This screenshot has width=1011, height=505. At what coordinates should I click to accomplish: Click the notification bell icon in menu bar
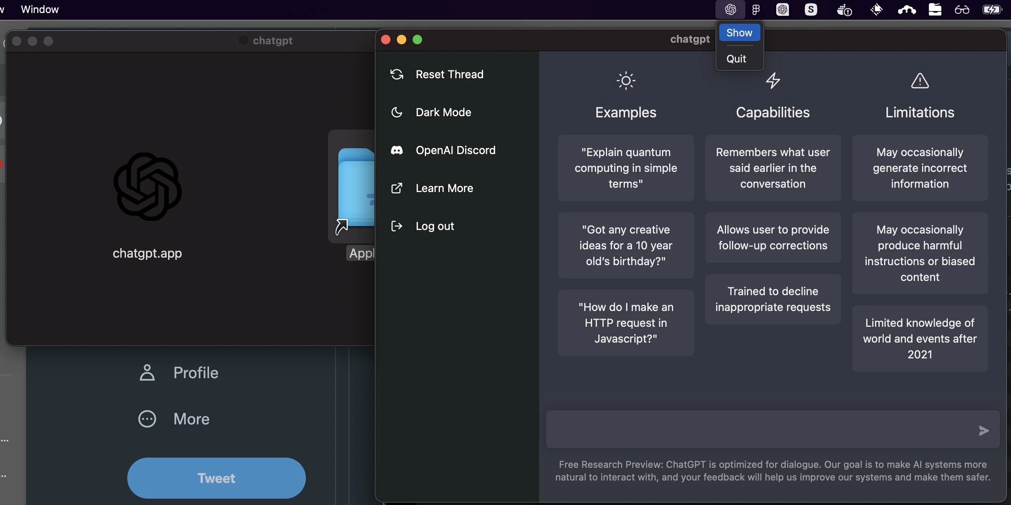point(875,9)
